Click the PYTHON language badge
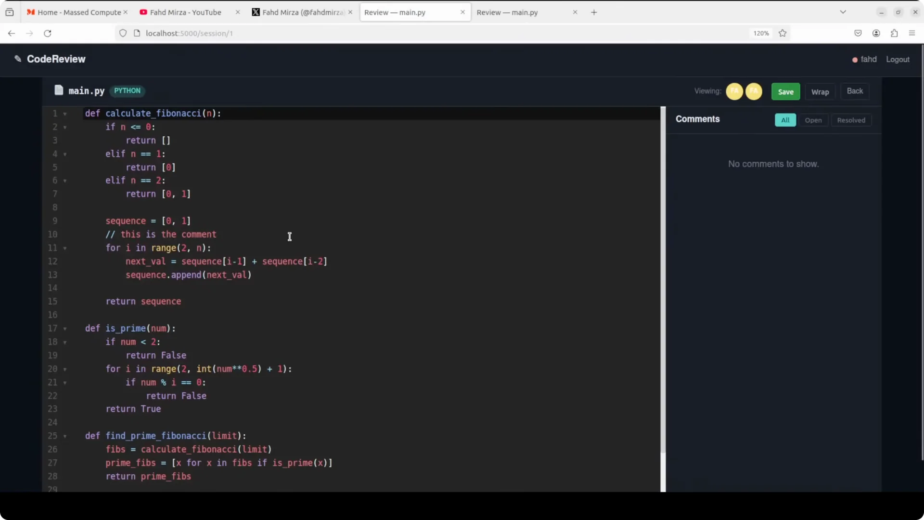This screenshot has height=520, width=924. tap(127, 91)
